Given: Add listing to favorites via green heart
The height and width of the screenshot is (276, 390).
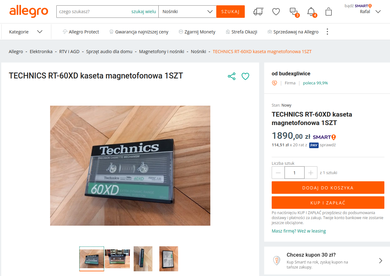Looking at the screenshot, I should click(245, 76).
